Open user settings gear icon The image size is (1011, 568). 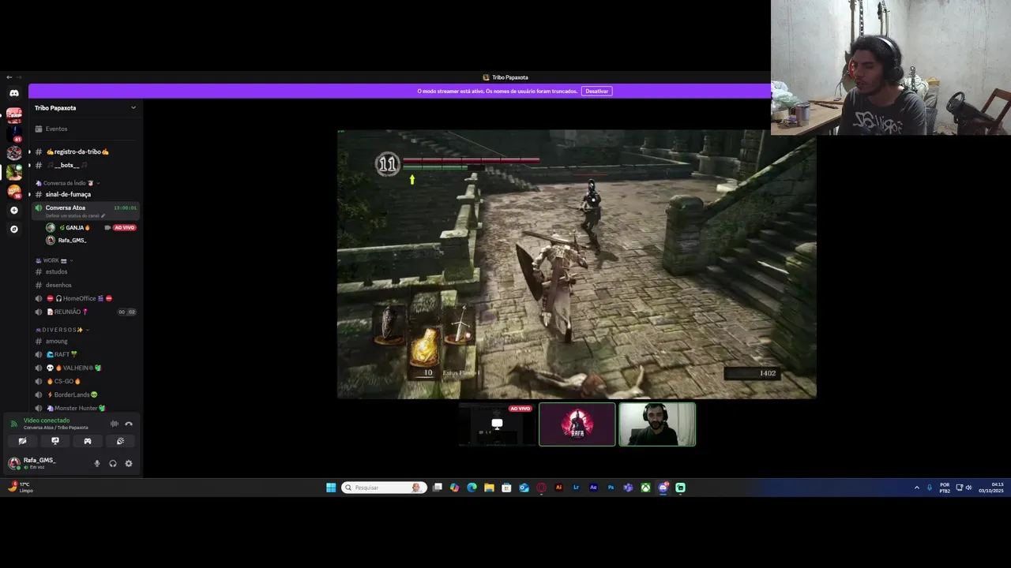[x=129, y=464]
